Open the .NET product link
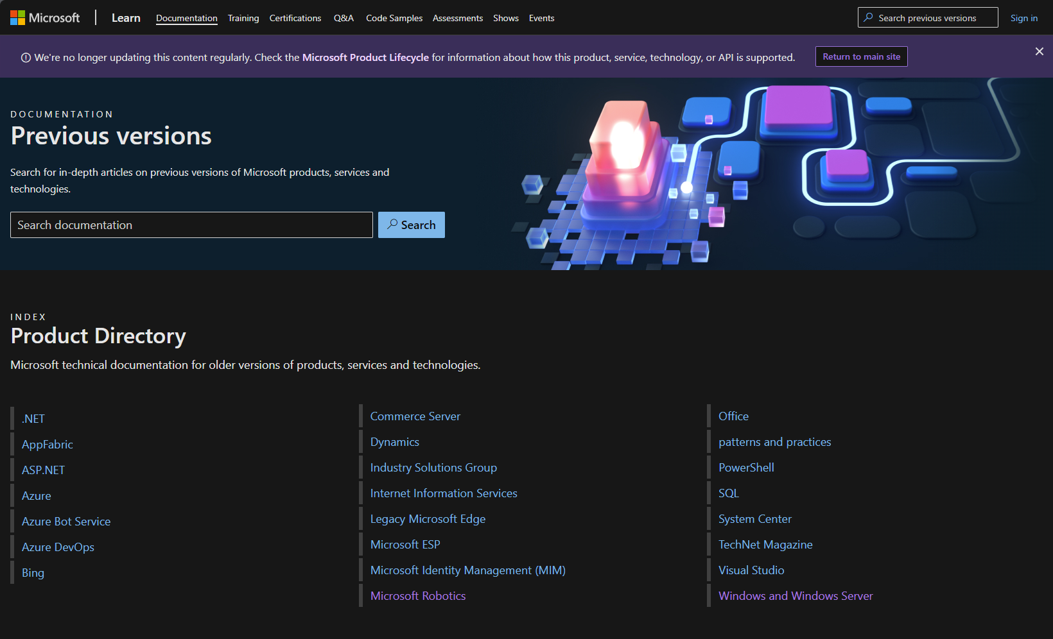Viewport: 1053px width, 639px height. [x=33, y=419]
